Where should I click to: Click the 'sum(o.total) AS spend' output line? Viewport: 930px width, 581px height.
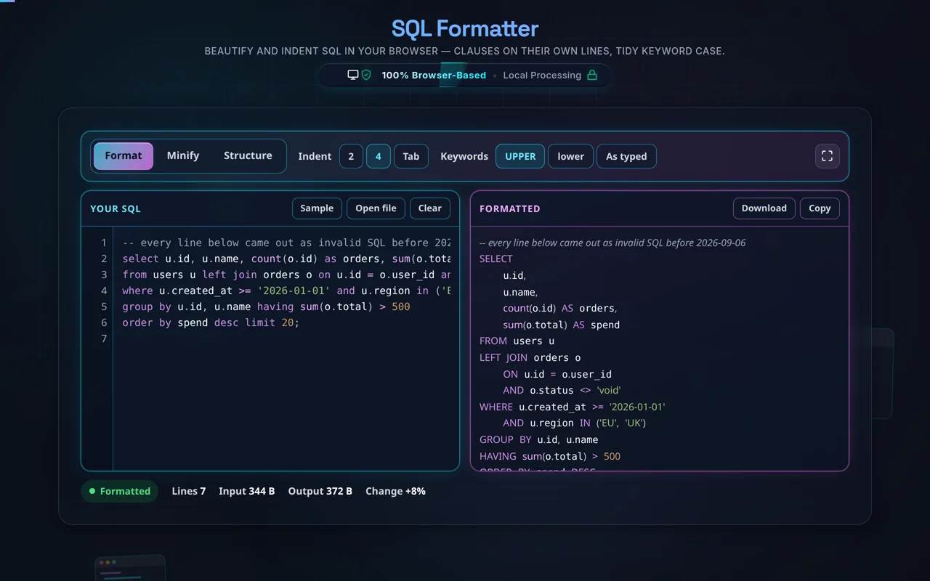(x=562, y=325)
